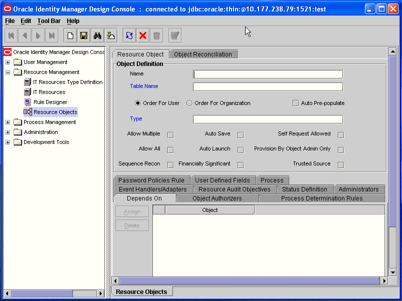402x301 pixels.
Task: Switch to the Process tab
Action: pos(272,180)
